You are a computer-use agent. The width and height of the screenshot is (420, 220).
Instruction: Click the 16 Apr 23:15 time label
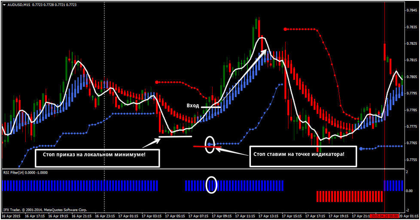(105, 216)
